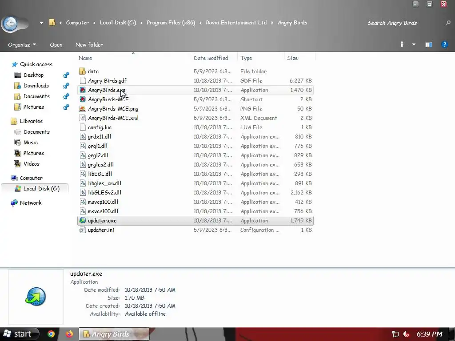This screenshot has width=455, height=341.
Task: Click the search magnifier icon
Action: [x=448, y=23]
